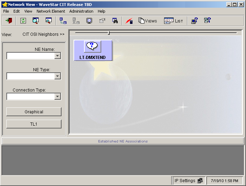Maximize the Network View window

coord(235,5)
